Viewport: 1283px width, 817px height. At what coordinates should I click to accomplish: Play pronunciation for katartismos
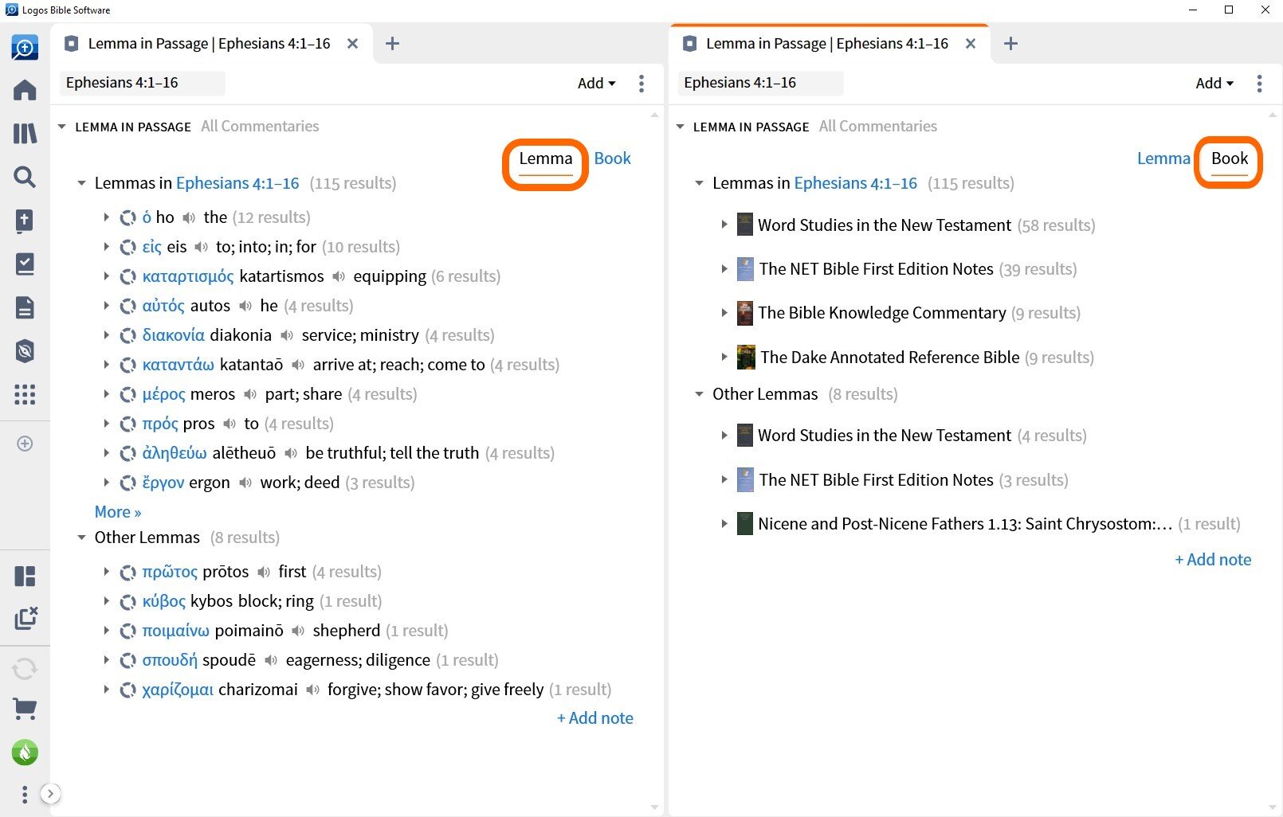[339, 276]
